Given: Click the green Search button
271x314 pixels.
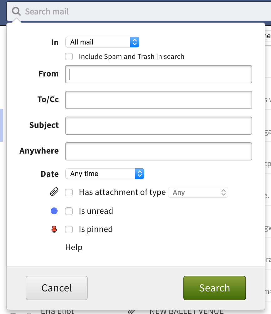Looking at the screenshot, I should pyautogui.click(x=215, y=288).
